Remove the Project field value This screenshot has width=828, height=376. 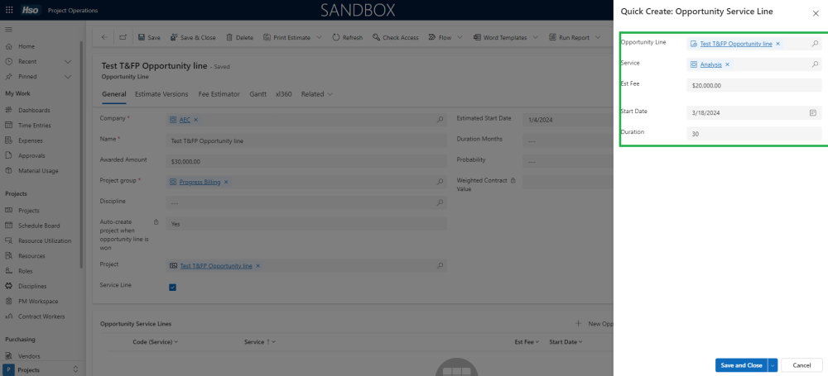click(258, 266)
